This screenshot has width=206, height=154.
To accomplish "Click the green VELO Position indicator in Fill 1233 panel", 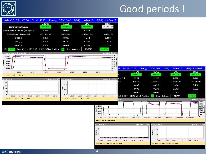I will click(x=63, y=49).
